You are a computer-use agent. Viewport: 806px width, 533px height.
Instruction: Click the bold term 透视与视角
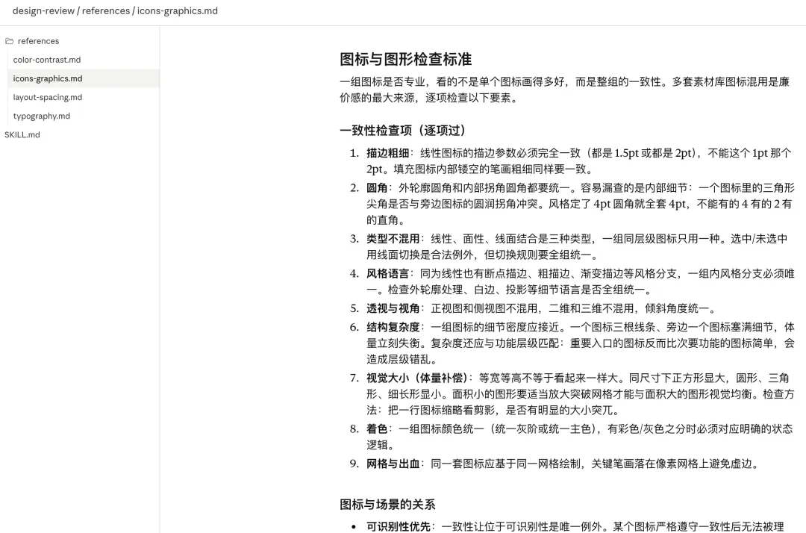coord(393,309)
